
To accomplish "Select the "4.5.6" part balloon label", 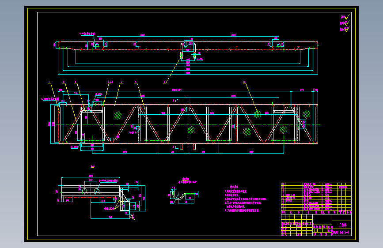I will tap(110, 82).
